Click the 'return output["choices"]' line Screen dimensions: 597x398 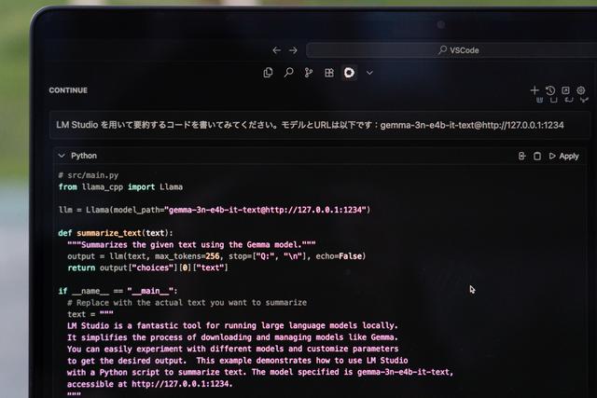147,268
